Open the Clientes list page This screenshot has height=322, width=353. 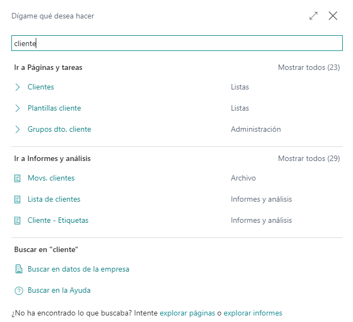[41, 87]
